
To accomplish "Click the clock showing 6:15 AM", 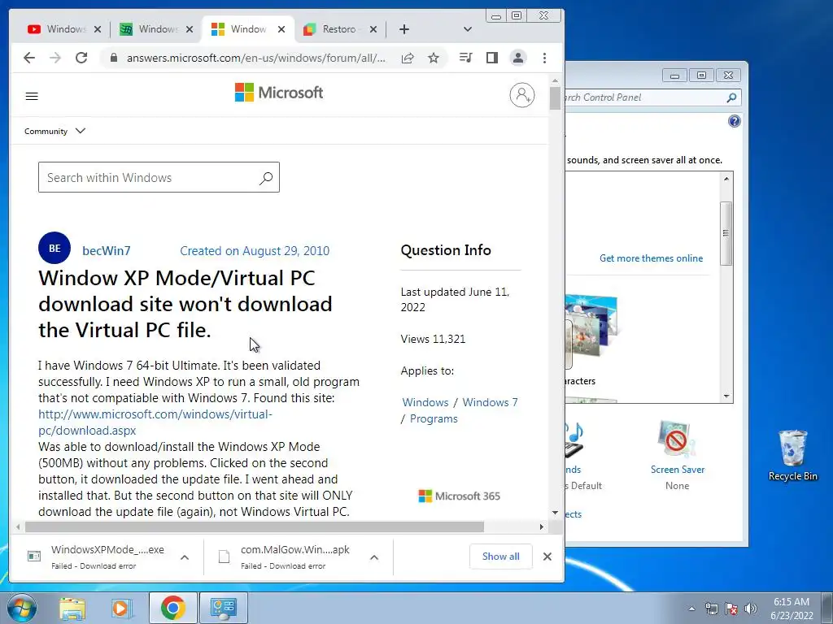I will pos(792,609).
